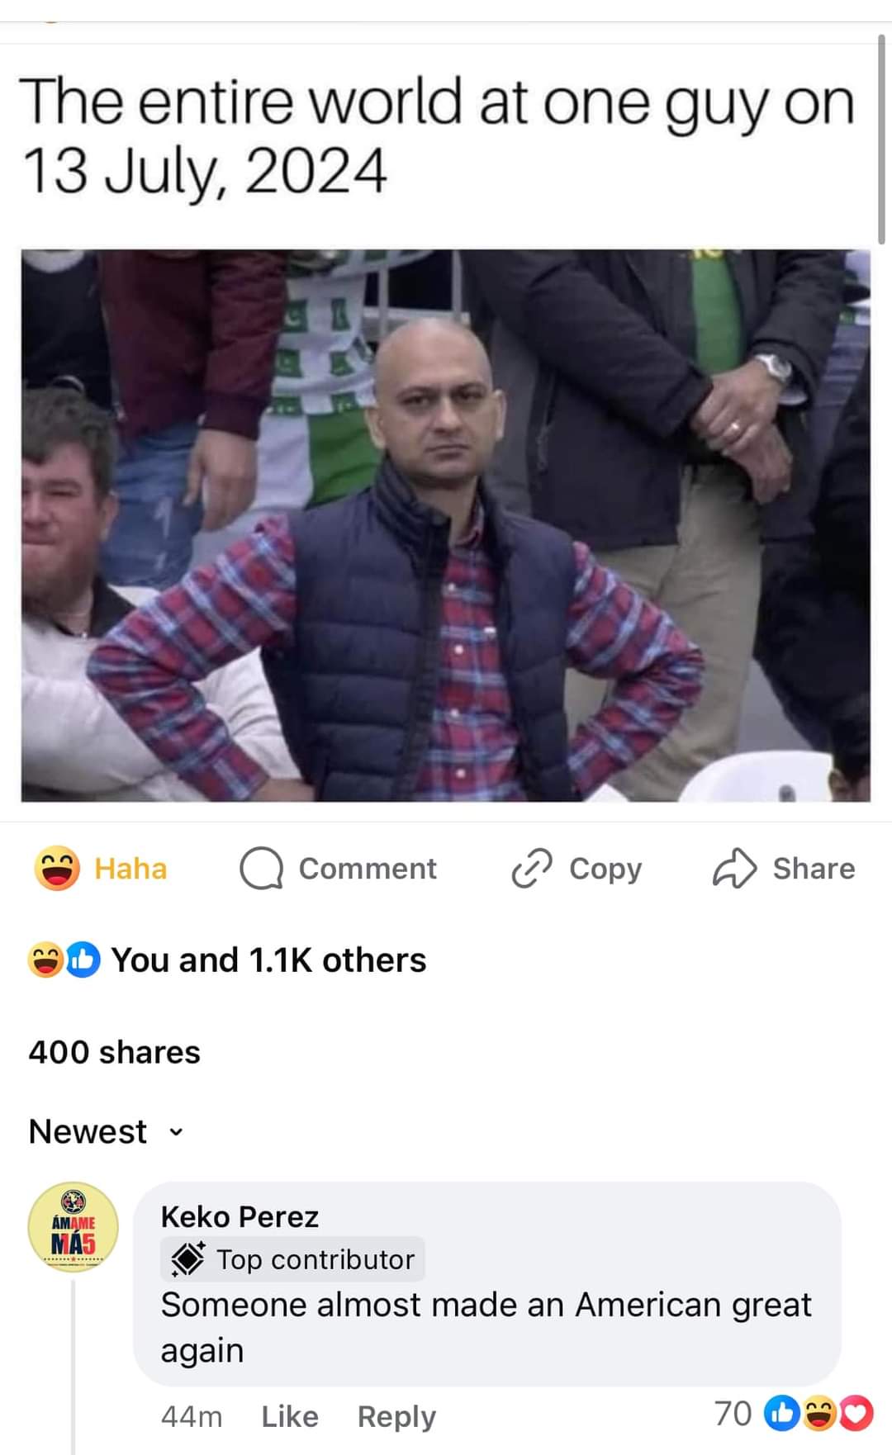The image size is (892, 1455).
Task: Show the laughing reaction on the comment
Action: [x=819, y=1414]
